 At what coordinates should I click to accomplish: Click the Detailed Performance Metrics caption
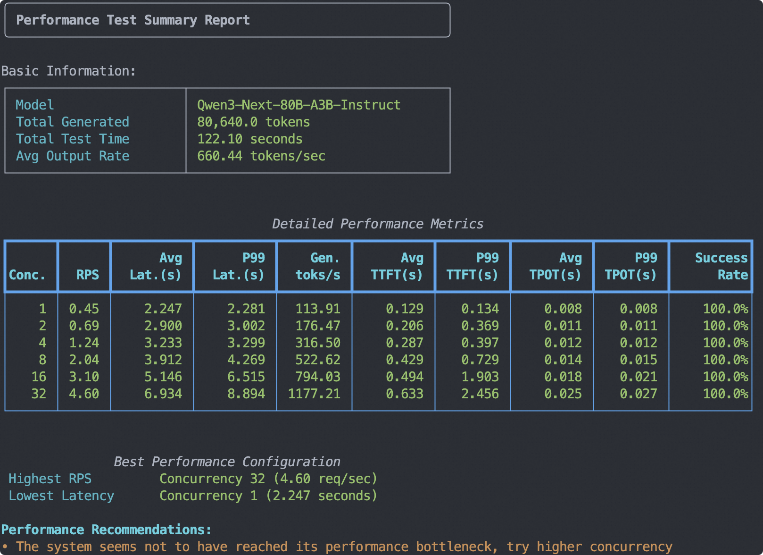tap(378, 224)
